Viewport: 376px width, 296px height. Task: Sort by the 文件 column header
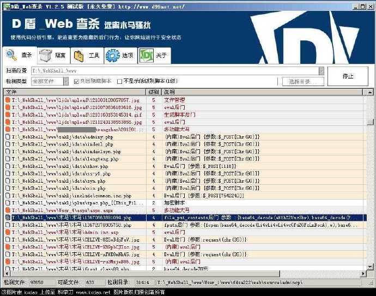pos(75,92)
